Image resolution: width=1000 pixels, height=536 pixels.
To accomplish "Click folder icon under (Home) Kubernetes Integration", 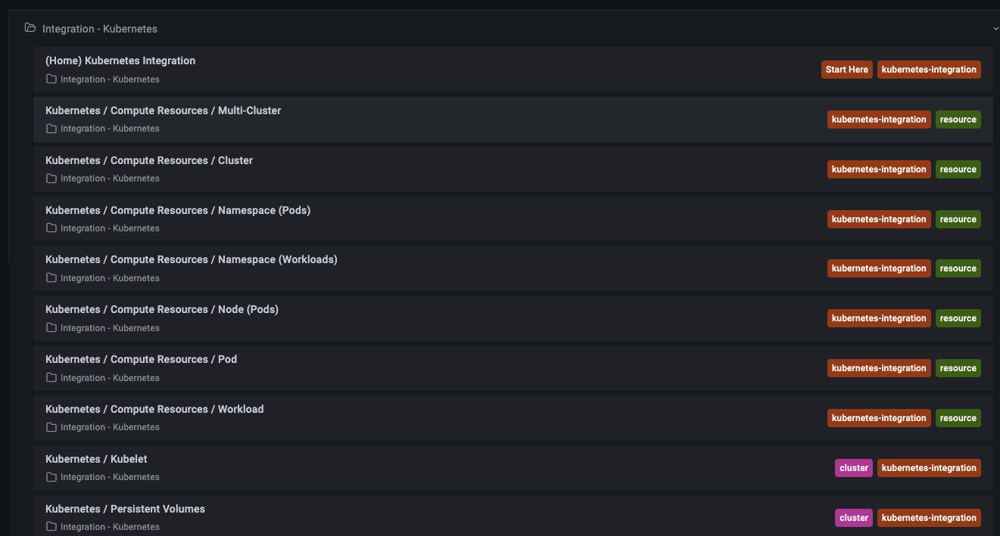I will pos(51,79).
